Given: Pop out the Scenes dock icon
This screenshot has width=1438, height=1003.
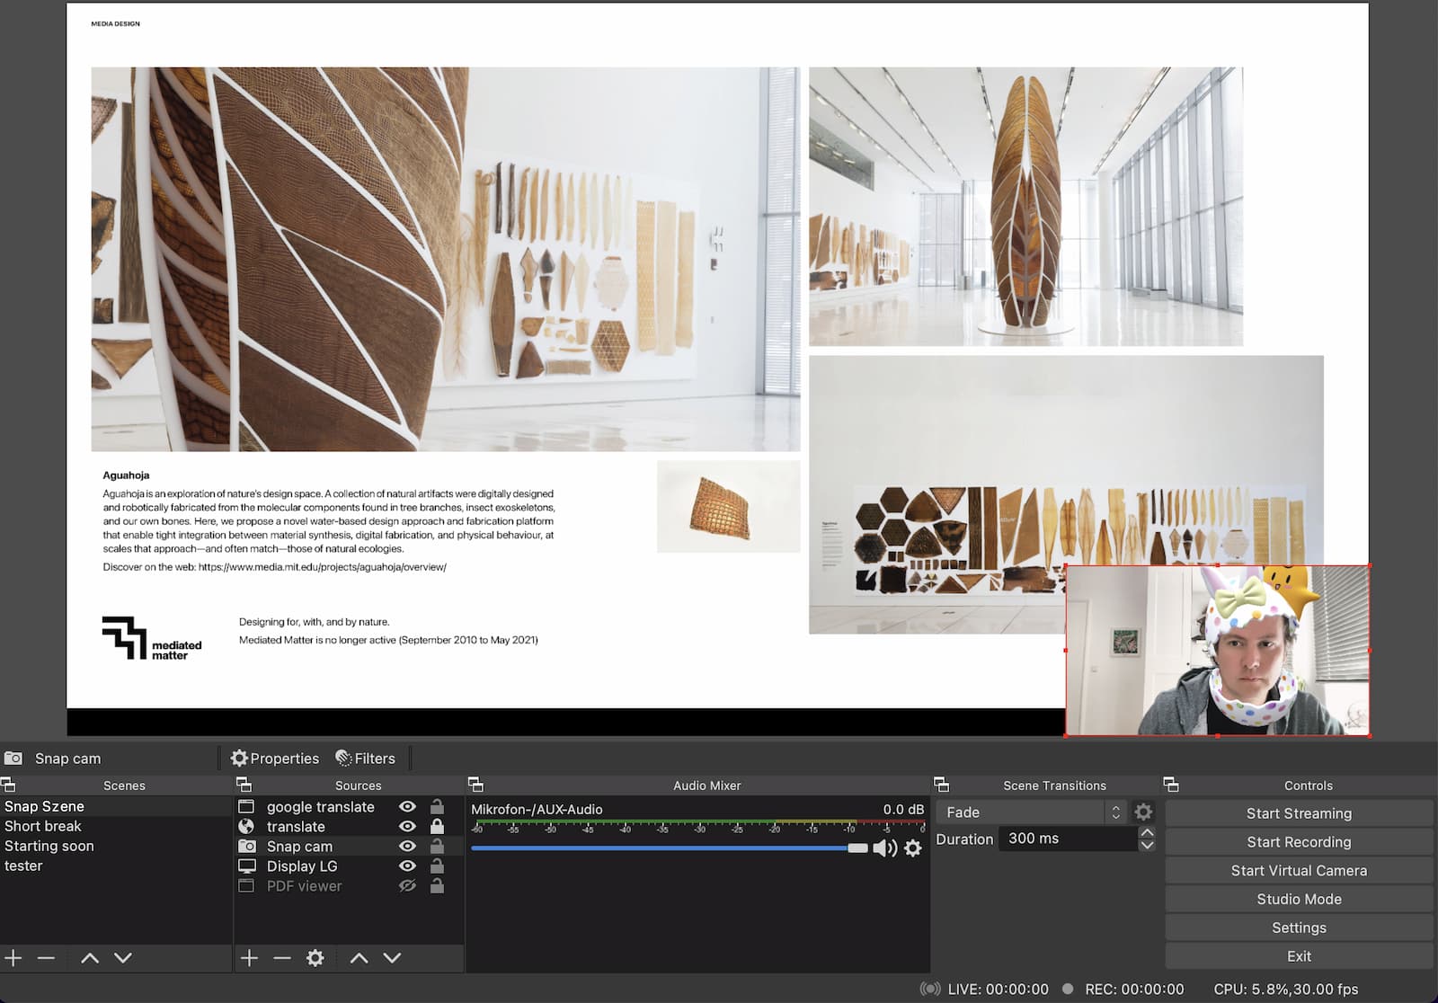Looking at the screenshot, I should 8,785.
